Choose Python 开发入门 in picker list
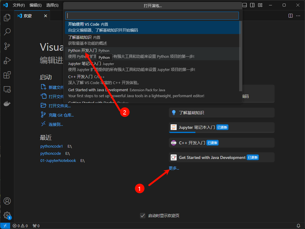The height and width of the screenshot is (229, 305). coord(153,54)
